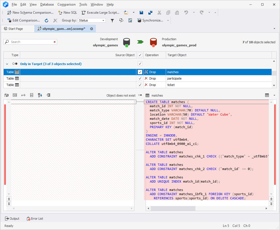Uncheck the ticket table checkbox
This screenshot has height=230, width=280.
tap(140, 85)
